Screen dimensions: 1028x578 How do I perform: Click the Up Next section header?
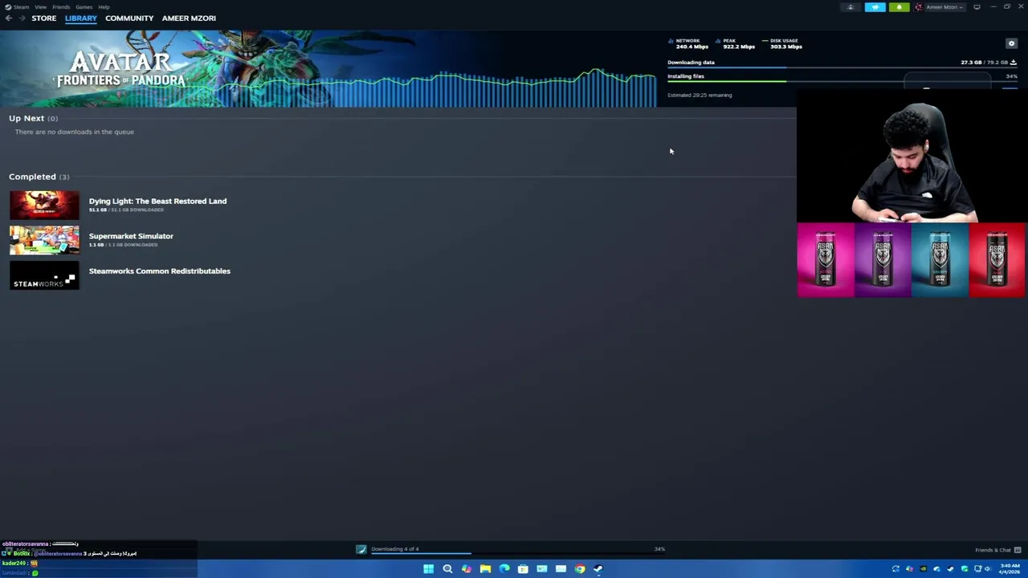(33, 118)
